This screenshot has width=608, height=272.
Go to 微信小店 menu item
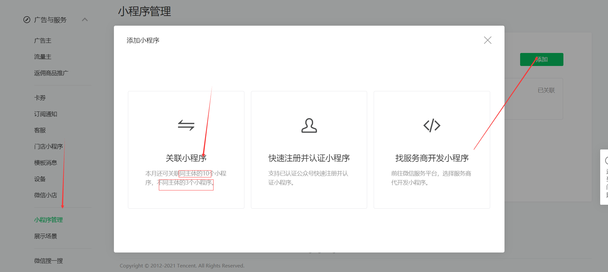[46, 195]
